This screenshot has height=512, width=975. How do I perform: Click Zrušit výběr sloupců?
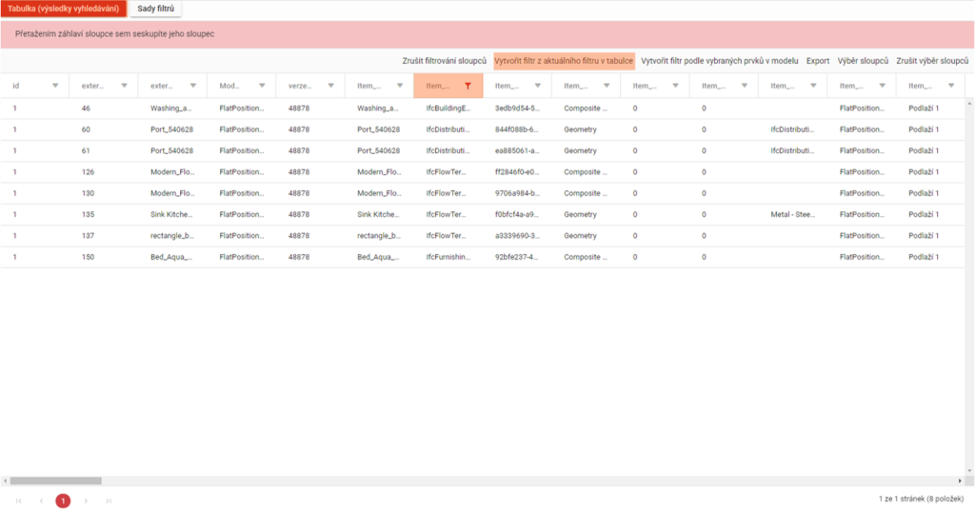click(932, 61)
